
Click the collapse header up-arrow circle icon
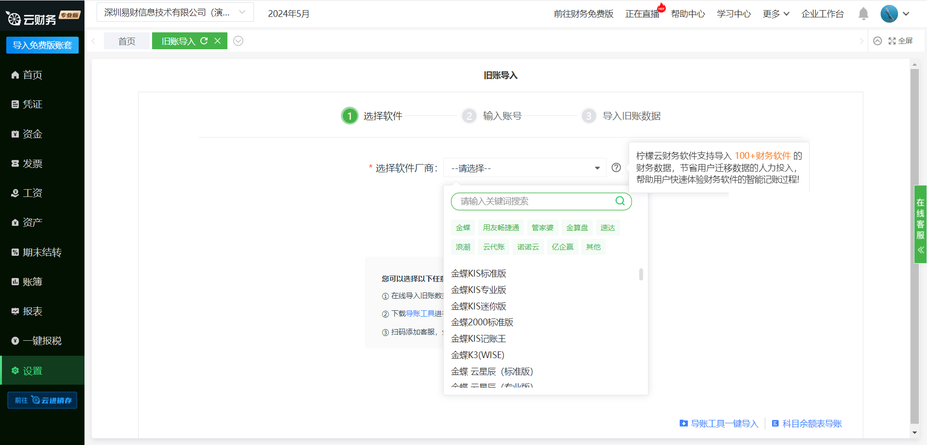(x=878, y=41)
